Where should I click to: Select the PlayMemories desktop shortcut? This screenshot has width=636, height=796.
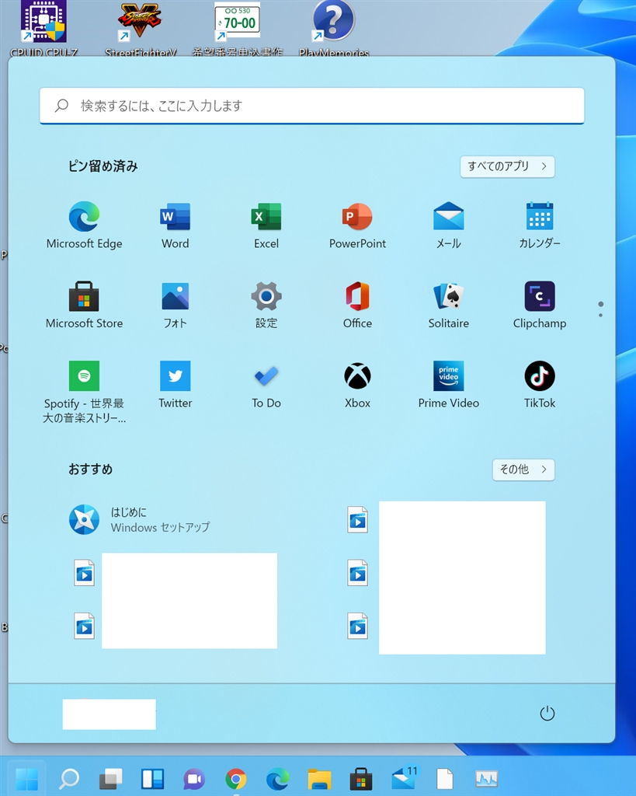(333, 28)
